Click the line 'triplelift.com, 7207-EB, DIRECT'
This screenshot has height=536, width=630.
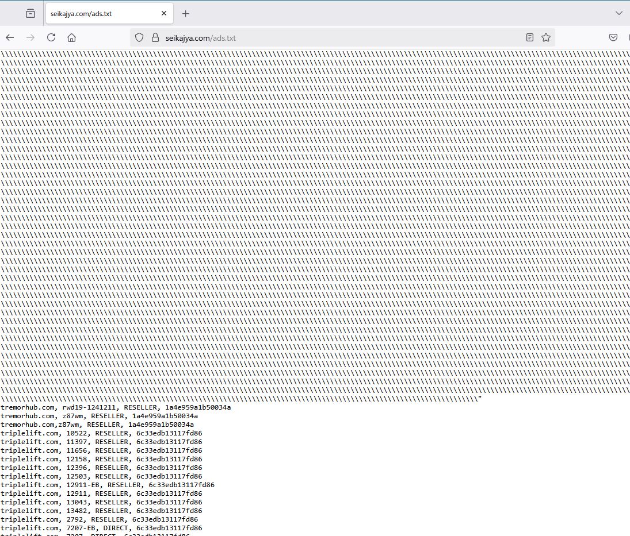101,529
